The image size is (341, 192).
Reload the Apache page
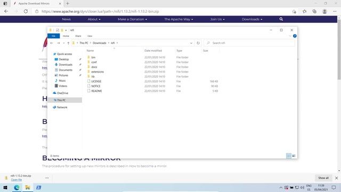[x=26, y=11]
